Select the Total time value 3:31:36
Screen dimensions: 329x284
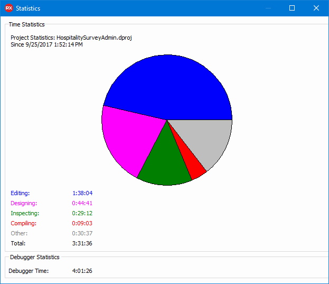(82, 243)
